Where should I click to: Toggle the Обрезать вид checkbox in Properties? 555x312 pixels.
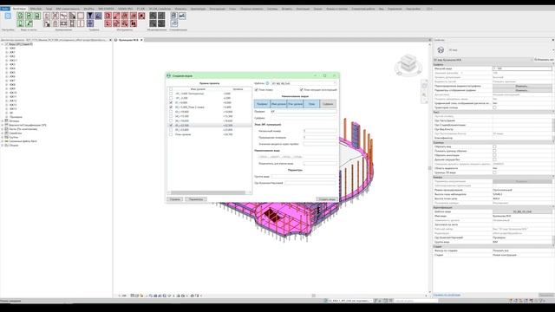tap(494, 146)
